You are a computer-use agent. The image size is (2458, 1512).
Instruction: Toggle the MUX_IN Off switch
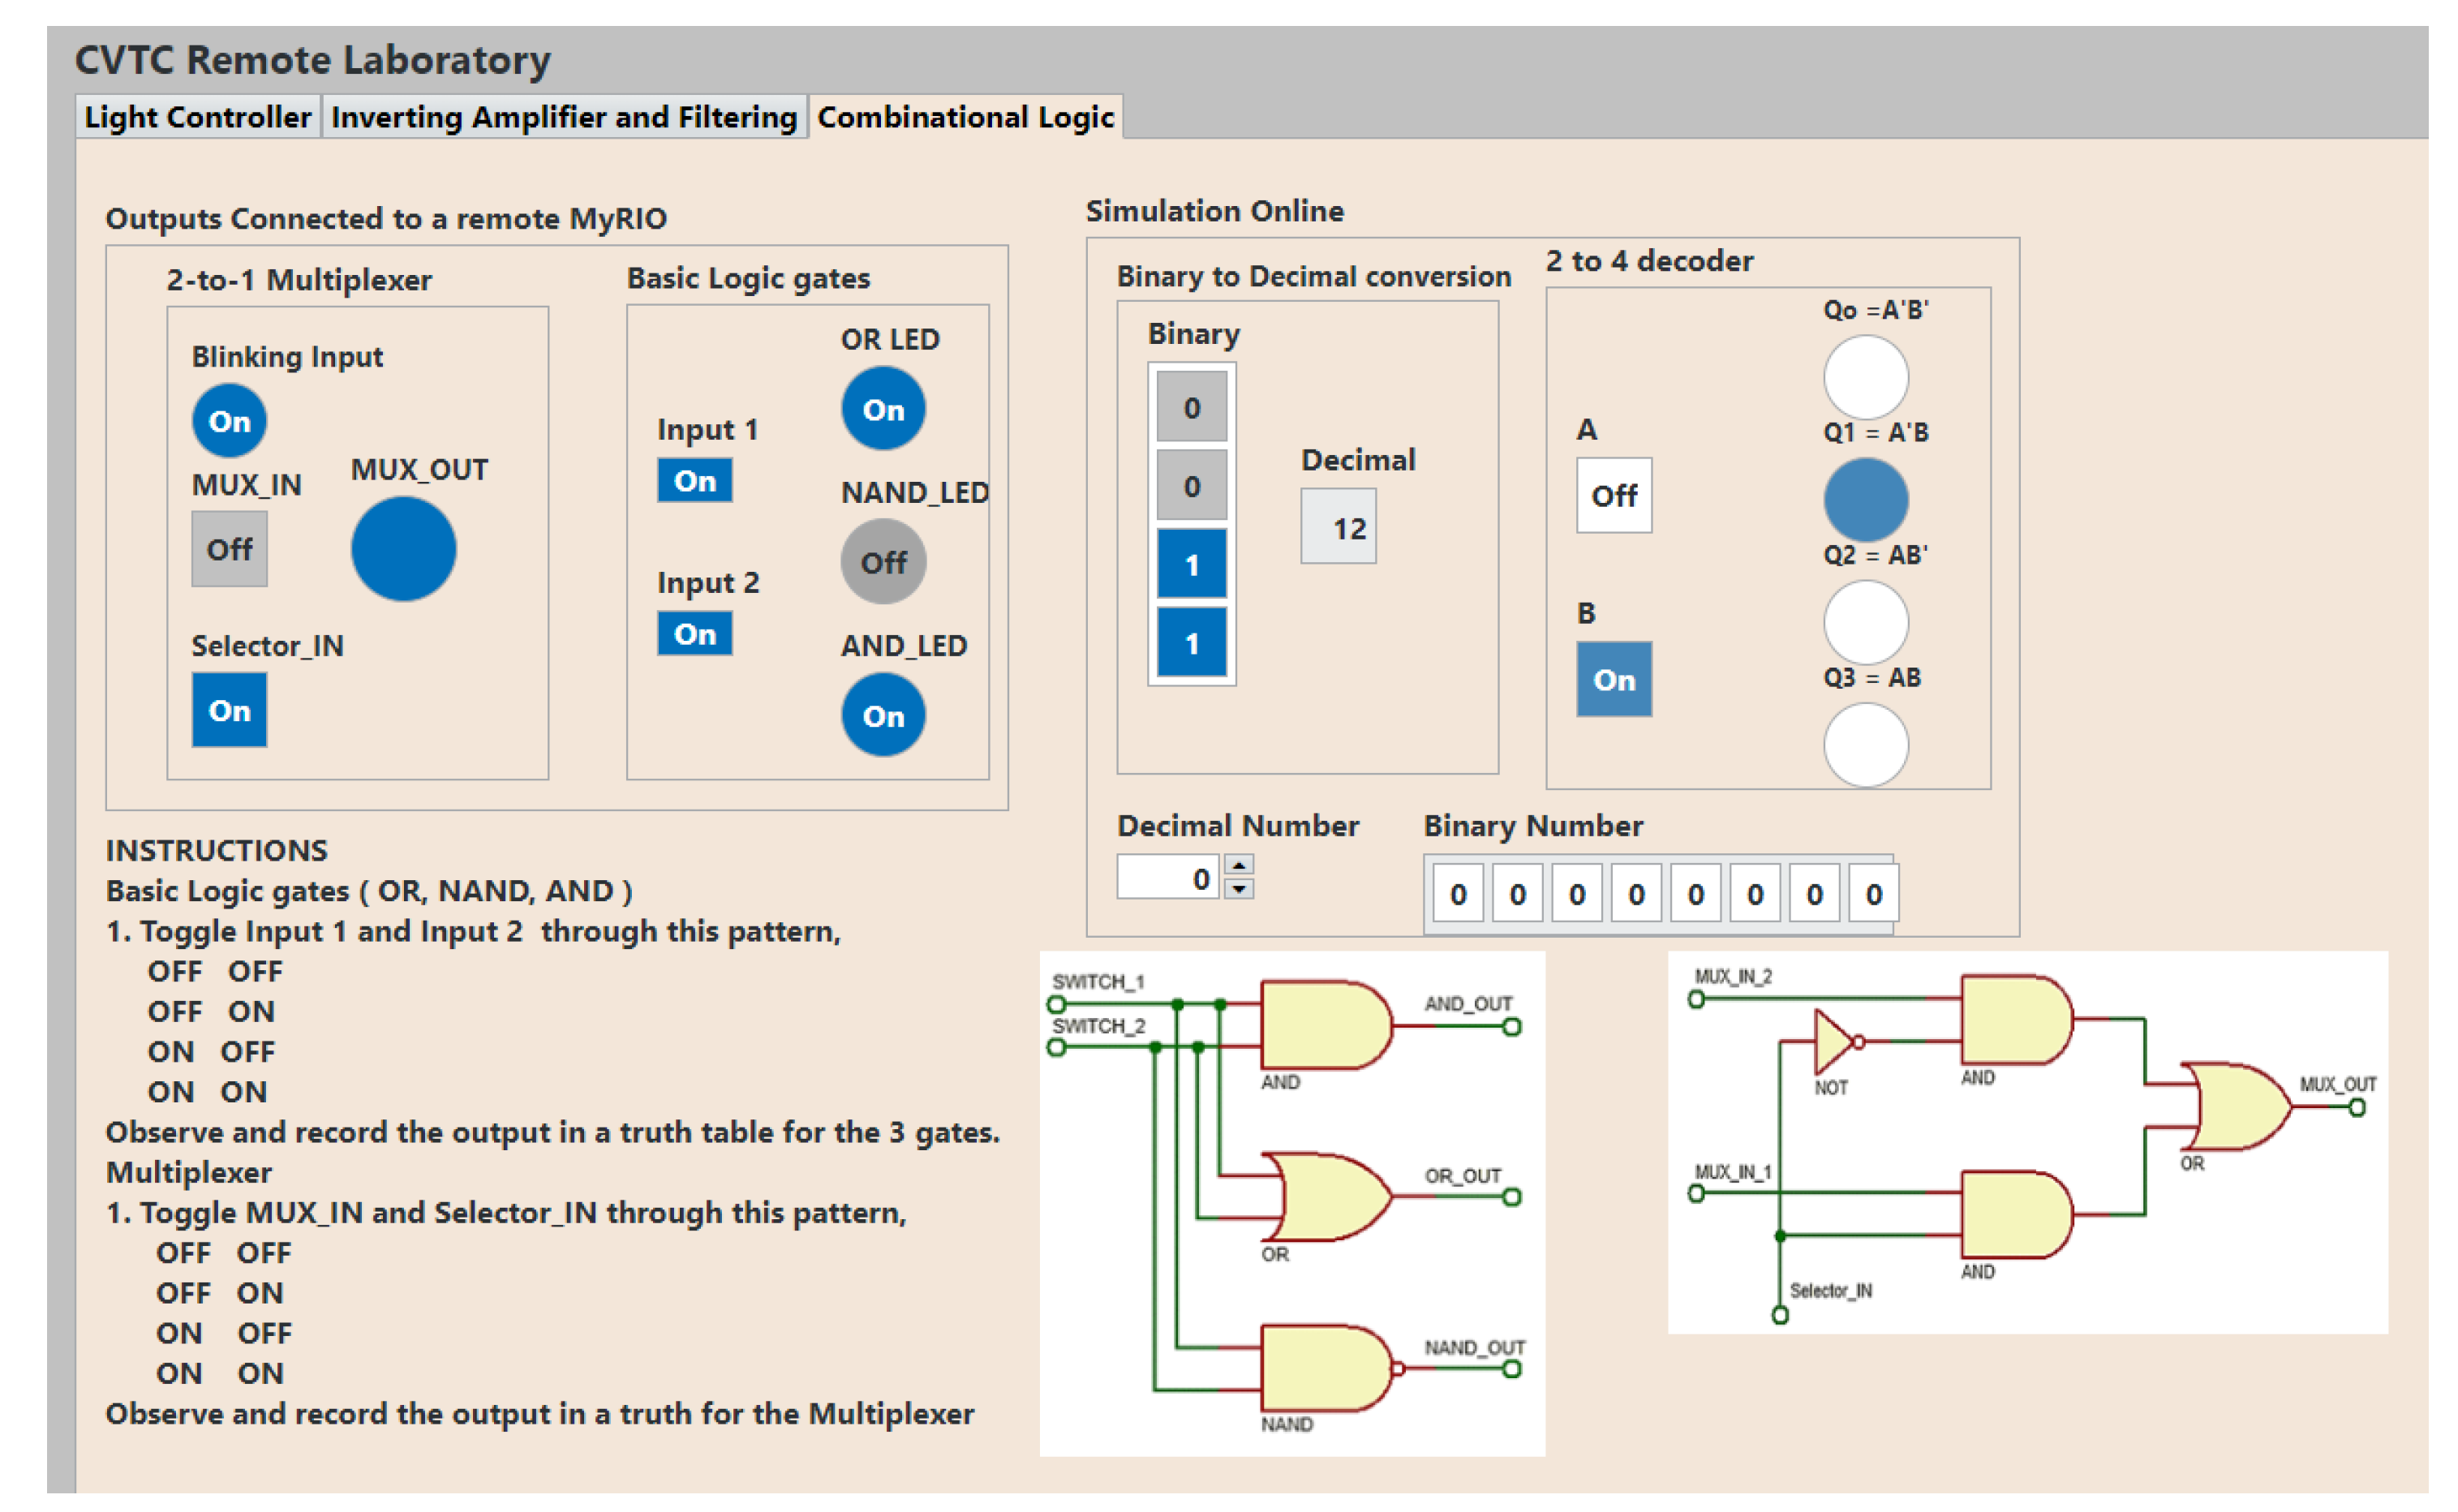229,549
